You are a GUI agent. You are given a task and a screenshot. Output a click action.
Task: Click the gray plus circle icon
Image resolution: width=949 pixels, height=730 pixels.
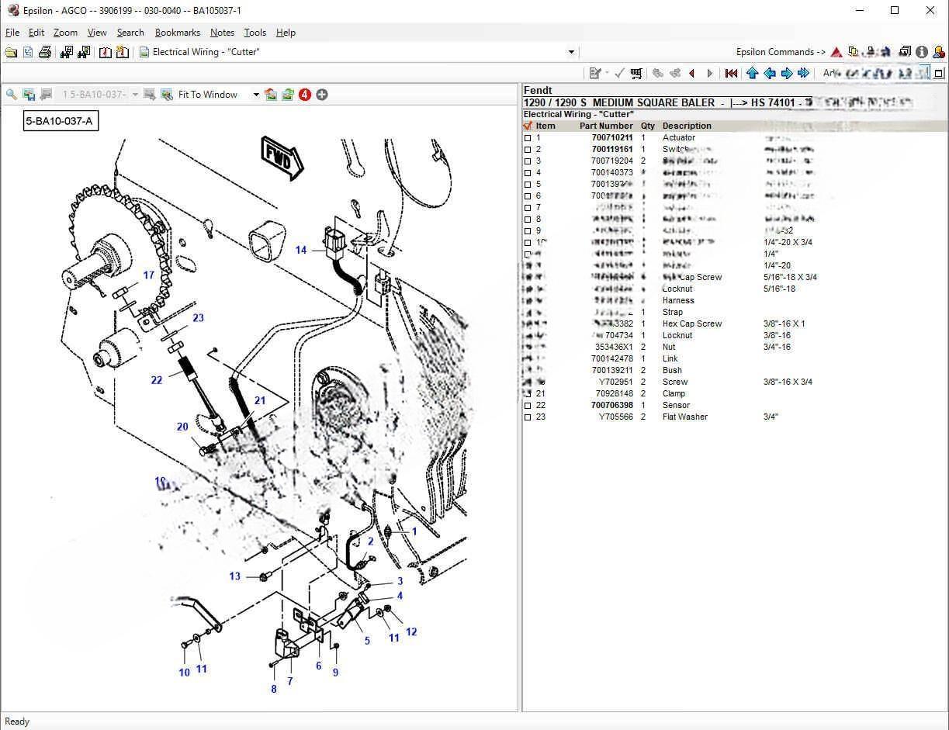(x=322, y=95)
